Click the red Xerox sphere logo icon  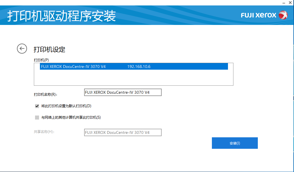(x=283, y=15)
